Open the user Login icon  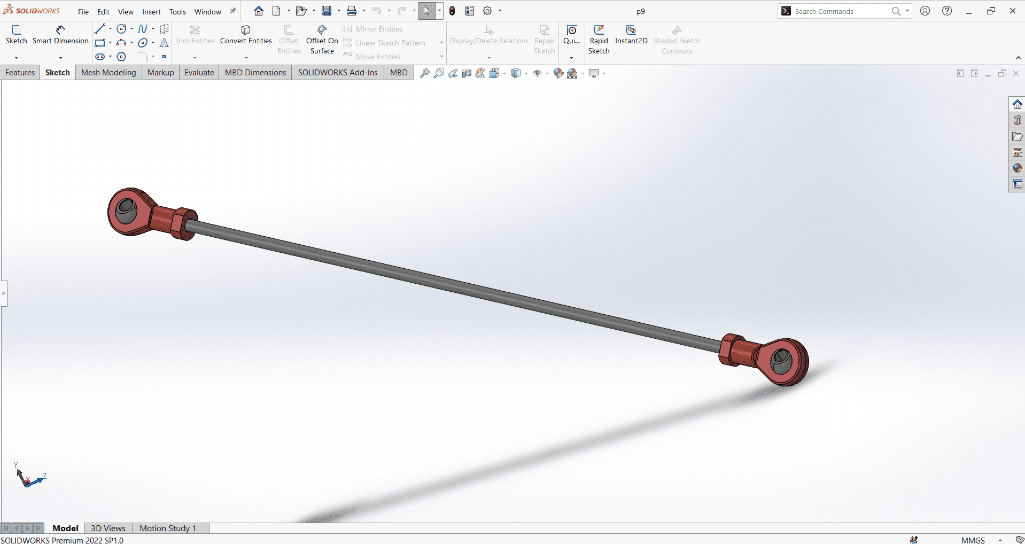[x=925, y=11]
